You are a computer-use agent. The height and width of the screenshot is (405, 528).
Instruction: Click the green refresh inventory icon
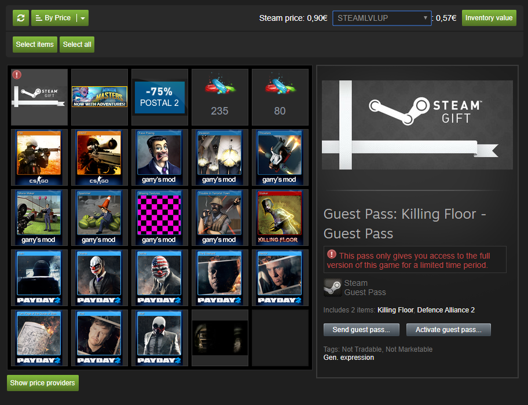(x=21, y=18)
